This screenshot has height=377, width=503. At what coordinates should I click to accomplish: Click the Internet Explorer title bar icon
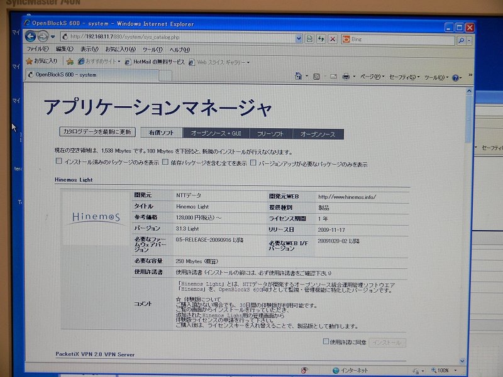[28, 23]
